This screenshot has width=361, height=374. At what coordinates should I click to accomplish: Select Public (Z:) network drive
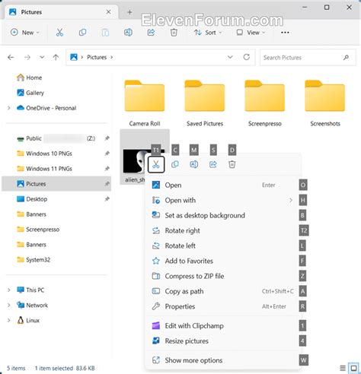pyautogui.click(x=56, y=138)
